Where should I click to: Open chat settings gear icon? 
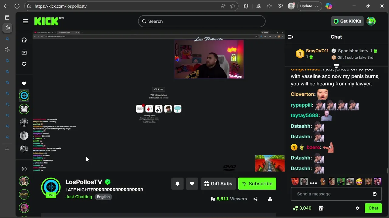pyautogui.click(x=358, y=208)
